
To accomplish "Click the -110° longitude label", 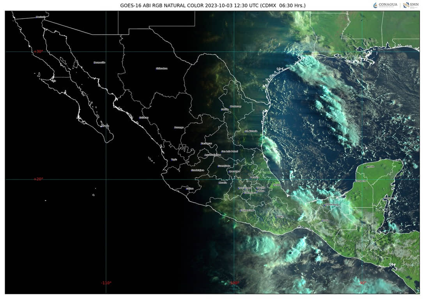I will point(106,283).
